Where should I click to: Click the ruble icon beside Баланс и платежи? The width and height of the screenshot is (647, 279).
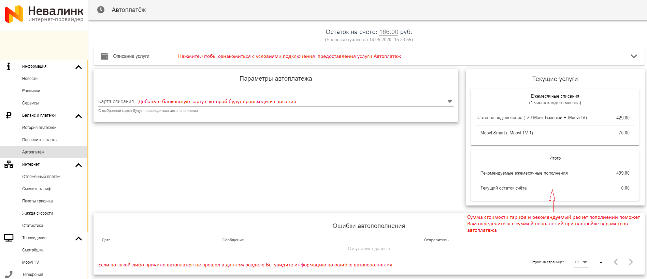pyautogui.click(x=9, y=115)
